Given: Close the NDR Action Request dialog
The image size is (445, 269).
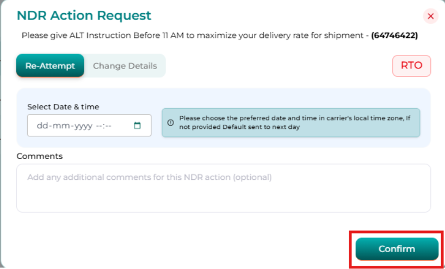Looking at the screenshot, I should [x=430, y=16].
